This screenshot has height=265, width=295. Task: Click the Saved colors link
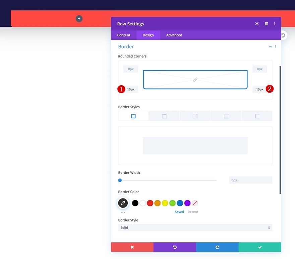click(x=179, y=212)
